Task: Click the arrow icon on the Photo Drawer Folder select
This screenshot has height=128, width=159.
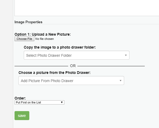Action: click(x=126, y=55)
